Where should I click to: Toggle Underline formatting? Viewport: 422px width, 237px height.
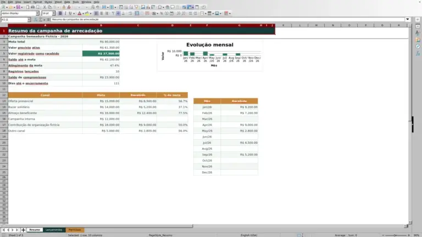tap(70, 13)
